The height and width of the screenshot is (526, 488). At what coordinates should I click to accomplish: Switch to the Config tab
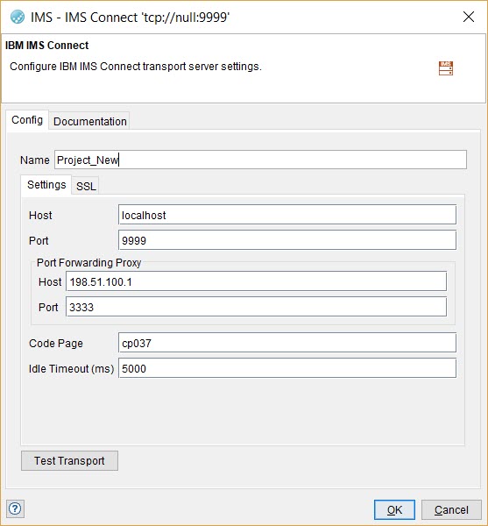(x=27, y=120)
